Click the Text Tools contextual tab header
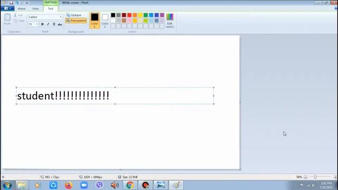Viewport: 338px width, 190px height. 51,2
